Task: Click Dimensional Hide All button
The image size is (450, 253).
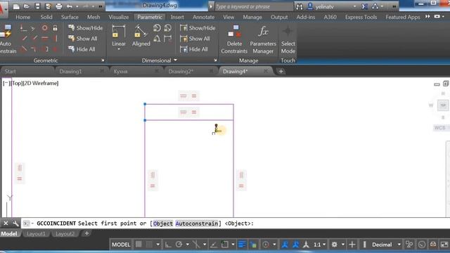Action: [194, 49]
